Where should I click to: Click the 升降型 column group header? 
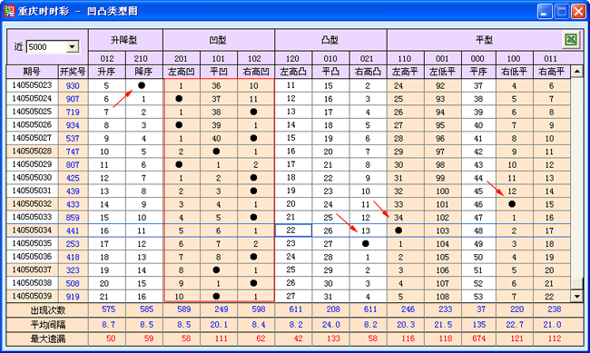[x=125, y=40]
